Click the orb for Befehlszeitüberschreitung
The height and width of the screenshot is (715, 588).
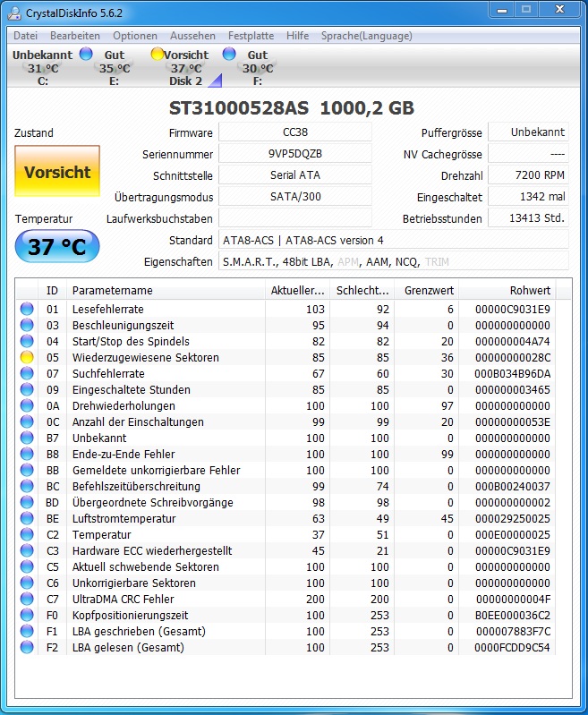coord(27,486)
